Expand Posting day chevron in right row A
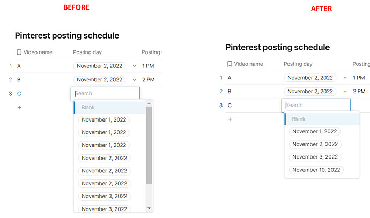 pyautogui.click(x=345, y=78)
